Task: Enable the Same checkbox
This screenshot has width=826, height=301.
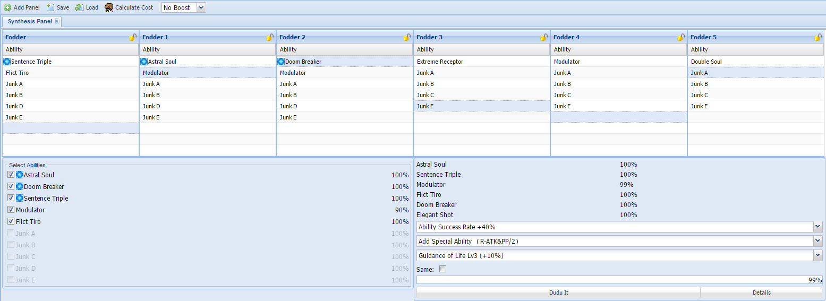Action: [443, 269]
